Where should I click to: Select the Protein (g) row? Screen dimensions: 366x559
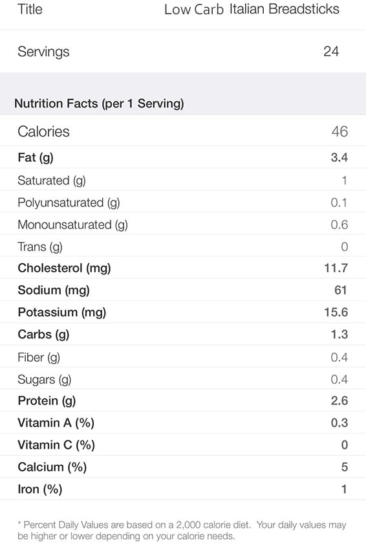click(183, 400)
